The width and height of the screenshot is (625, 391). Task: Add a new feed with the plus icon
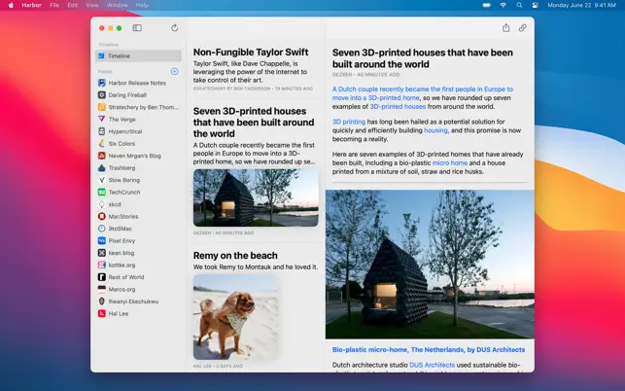tap(174, 71)
